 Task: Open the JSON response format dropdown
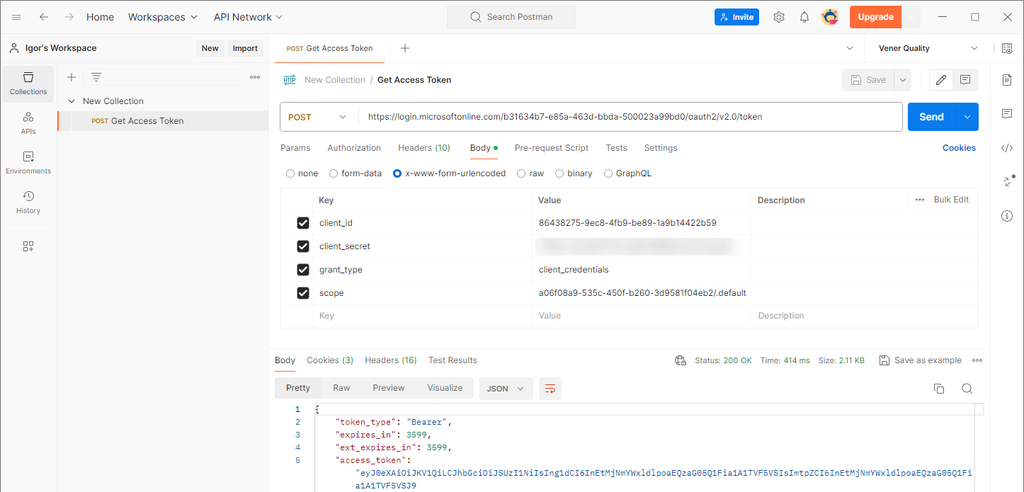point(506,388)
